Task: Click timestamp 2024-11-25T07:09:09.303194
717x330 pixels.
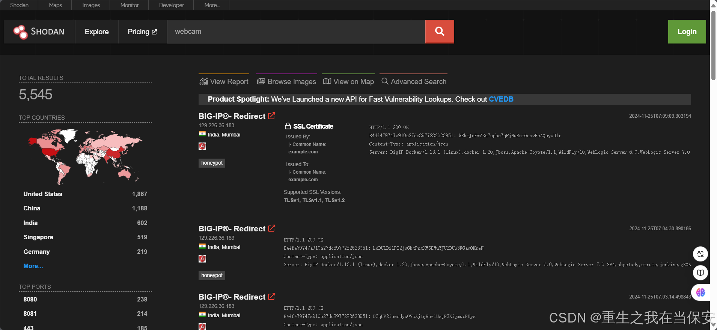Action: (x=660, y=116)
